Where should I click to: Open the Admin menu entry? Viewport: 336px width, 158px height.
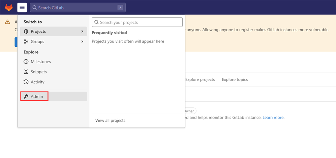click(x=53, y=97)
